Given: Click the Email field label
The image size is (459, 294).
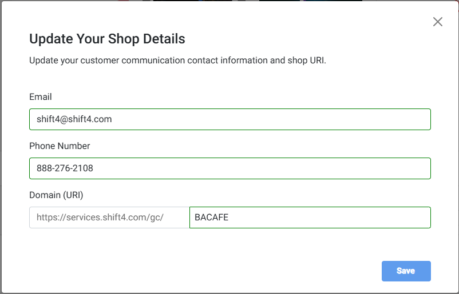Looking at the screenshot, I should (x=41, y=97).
